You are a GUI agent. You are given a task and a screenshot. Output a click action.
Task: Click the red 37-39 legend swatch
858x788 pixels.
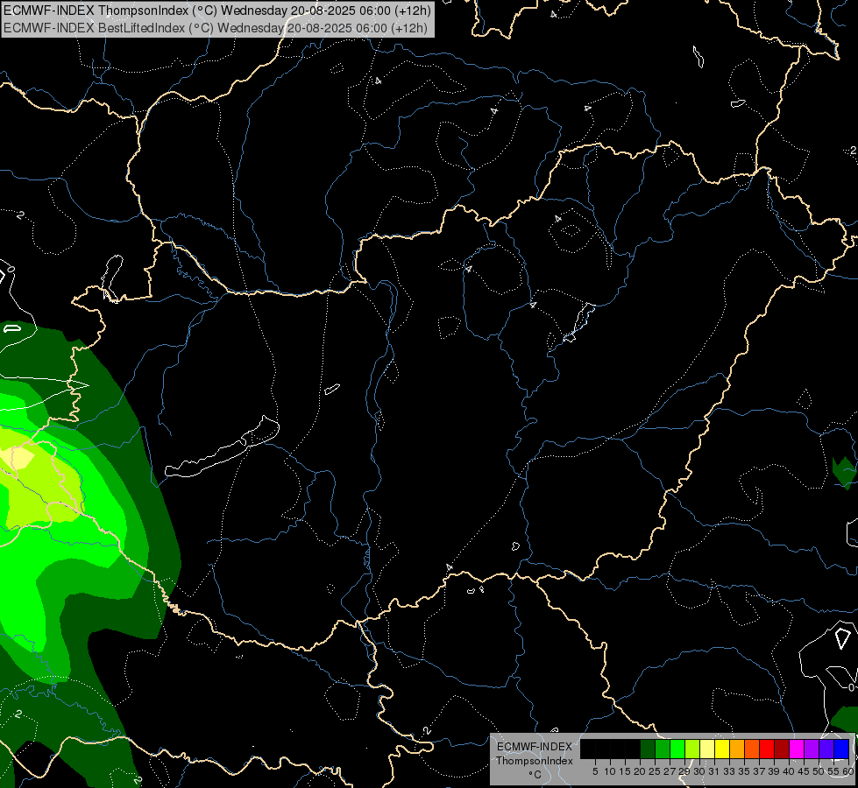[x=767, y=749]
